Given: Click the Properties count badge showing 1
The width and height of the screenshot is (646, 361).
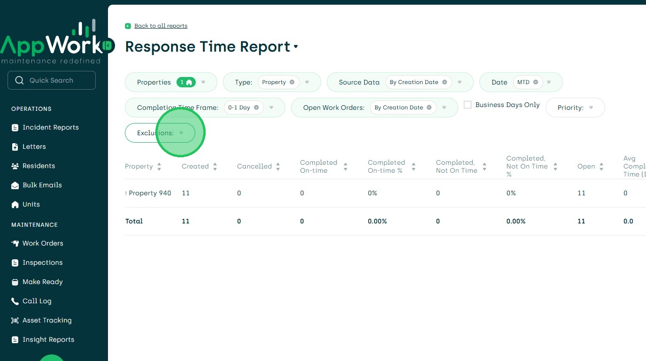Looking at the screenshot, I should pos(186,82).
